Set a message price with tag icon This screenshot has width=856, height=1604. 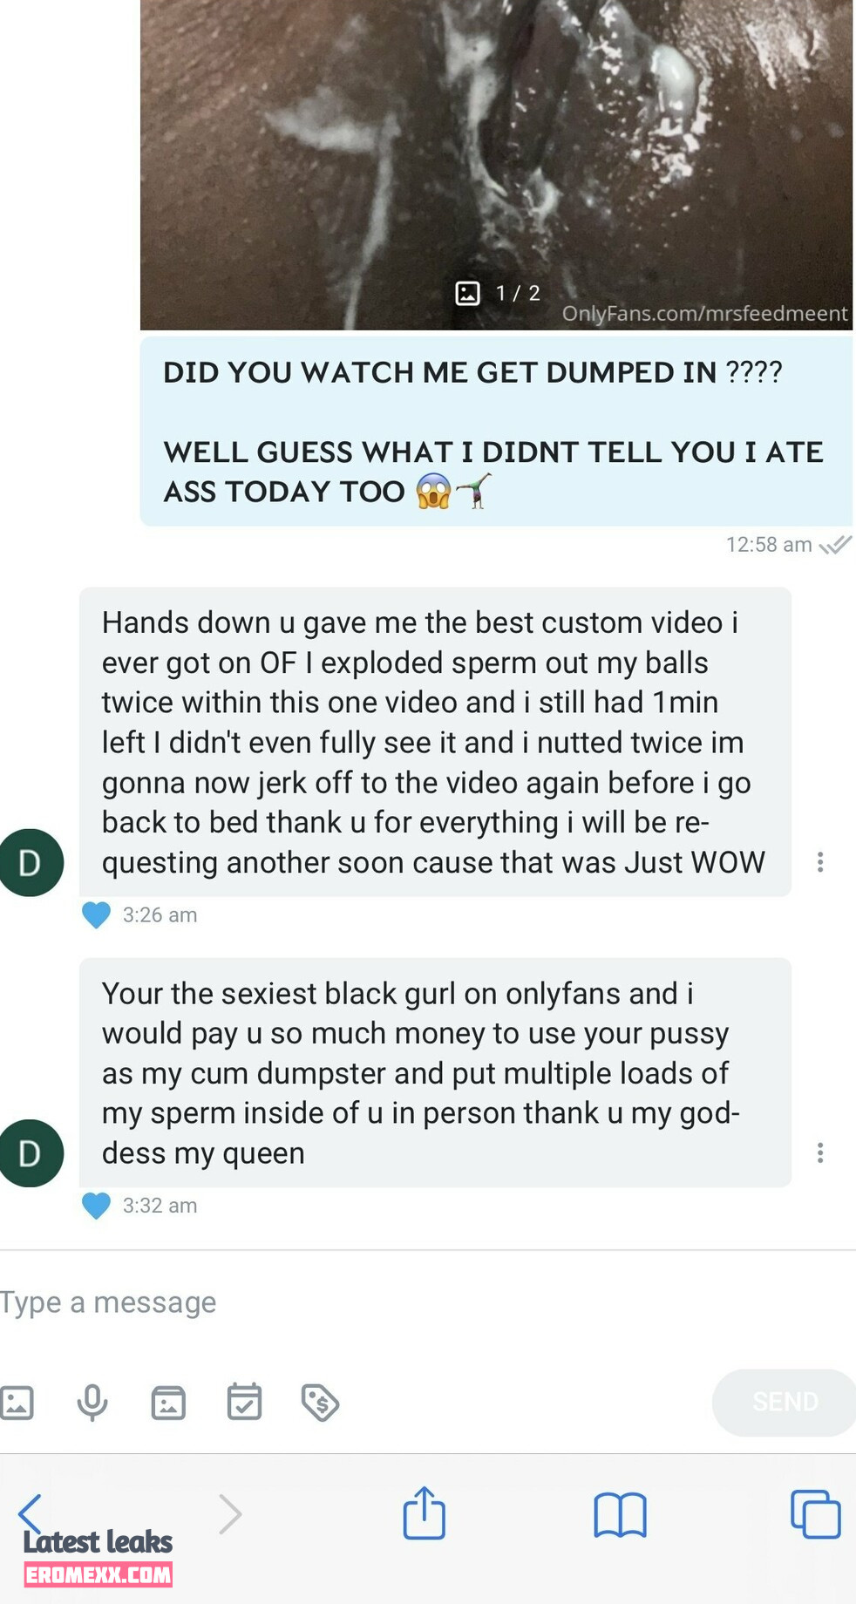320,1403
